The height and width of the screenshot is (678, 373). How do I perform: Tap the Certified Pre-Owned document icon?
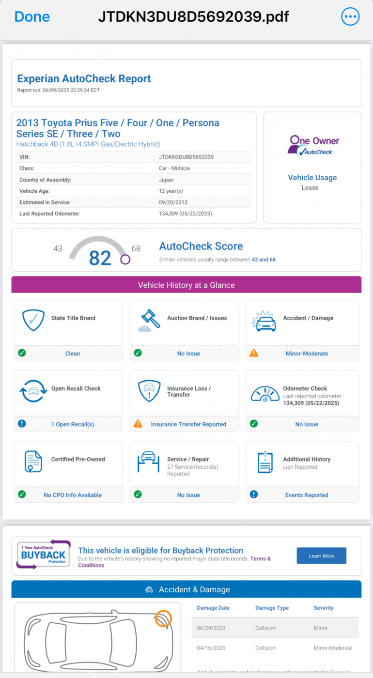click(x=33, y=462)
